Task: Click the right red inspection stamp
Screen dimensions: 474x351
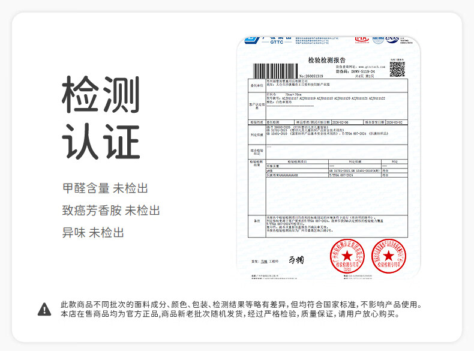Action: click(388, 256)
